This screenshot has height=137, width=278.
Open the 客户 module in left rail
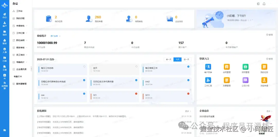tap(5, 24)
